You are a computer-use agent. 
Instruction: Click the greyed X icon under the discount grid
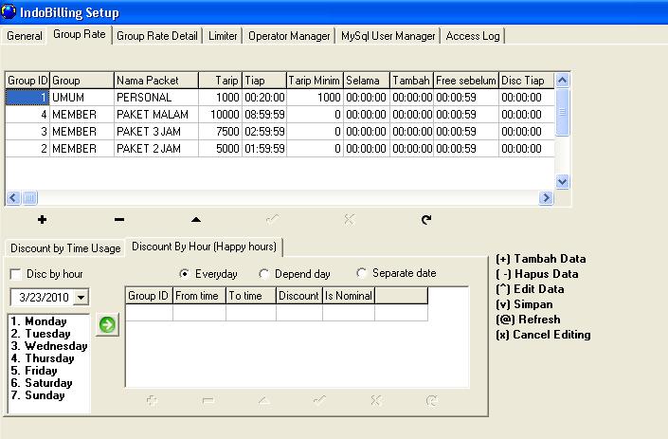[376, 400]
